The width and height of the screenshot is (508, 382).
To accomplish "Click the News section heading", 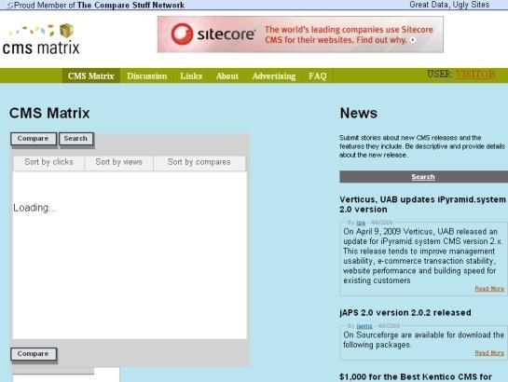I will tap(359, 114).
